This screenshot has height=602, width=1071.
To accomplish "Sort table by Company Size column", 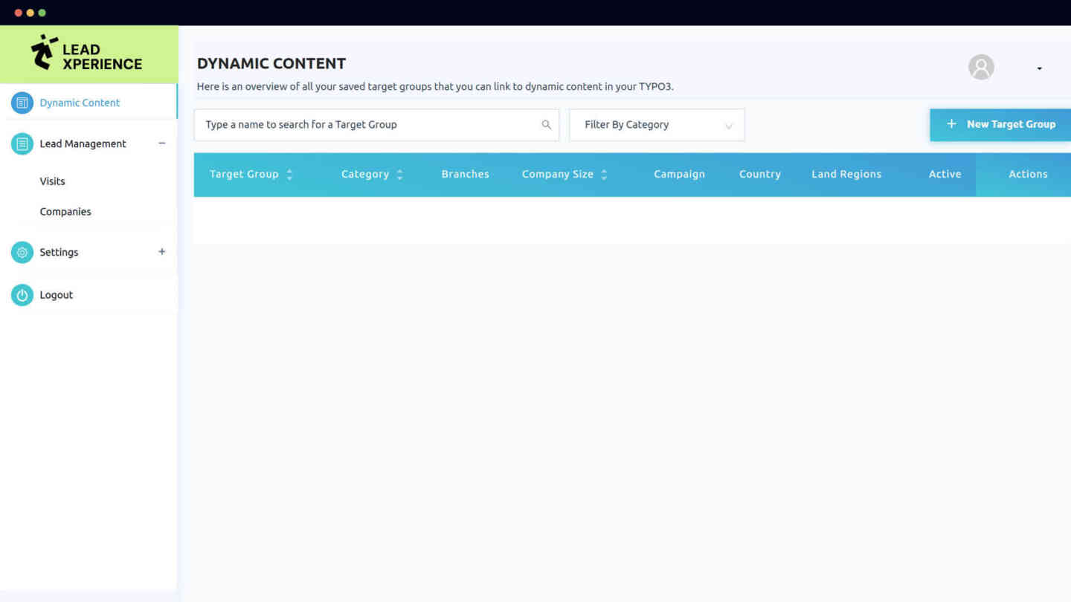I will [x=604, y=175].
